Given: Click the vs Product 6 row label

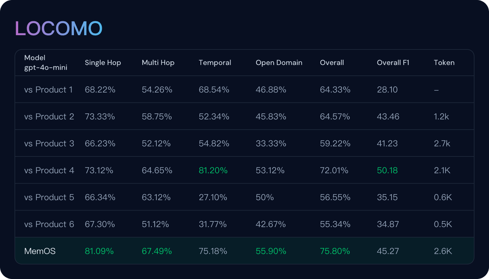Looking at the screenshot, I should point(49,224).
